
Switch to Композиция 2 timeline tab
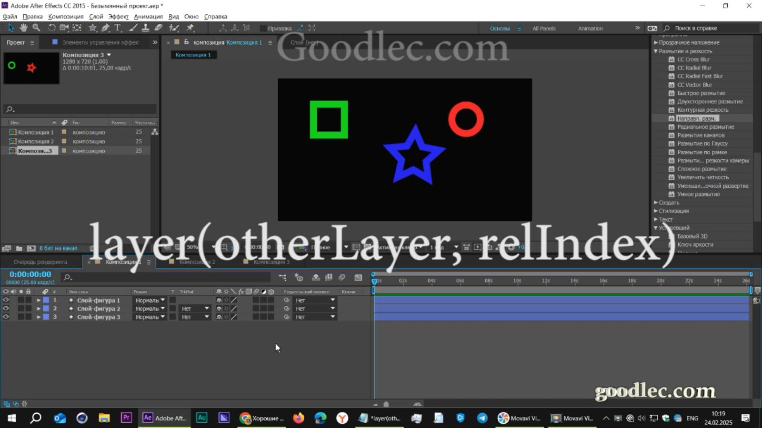click(x=197, y=262)
